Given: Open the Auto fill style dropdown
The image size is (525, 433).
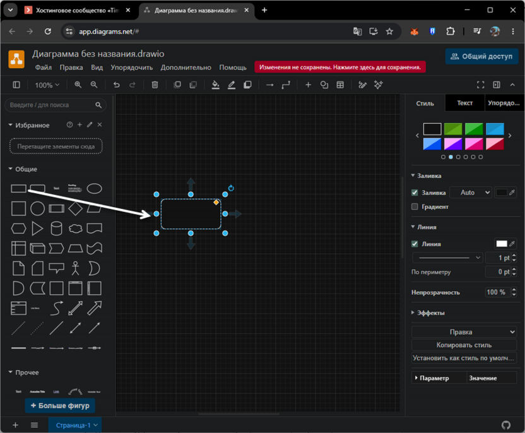Looking at the screenshot, I should pos(471,193).
